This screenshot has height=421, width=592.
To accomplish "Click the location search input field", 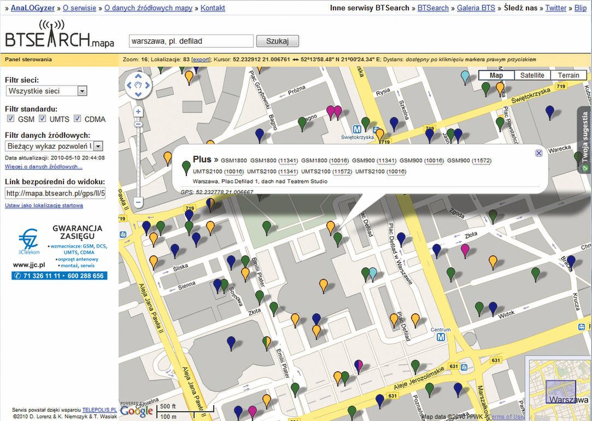I will point(191,41).
